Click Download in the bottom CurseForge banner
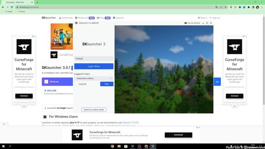 178,135
